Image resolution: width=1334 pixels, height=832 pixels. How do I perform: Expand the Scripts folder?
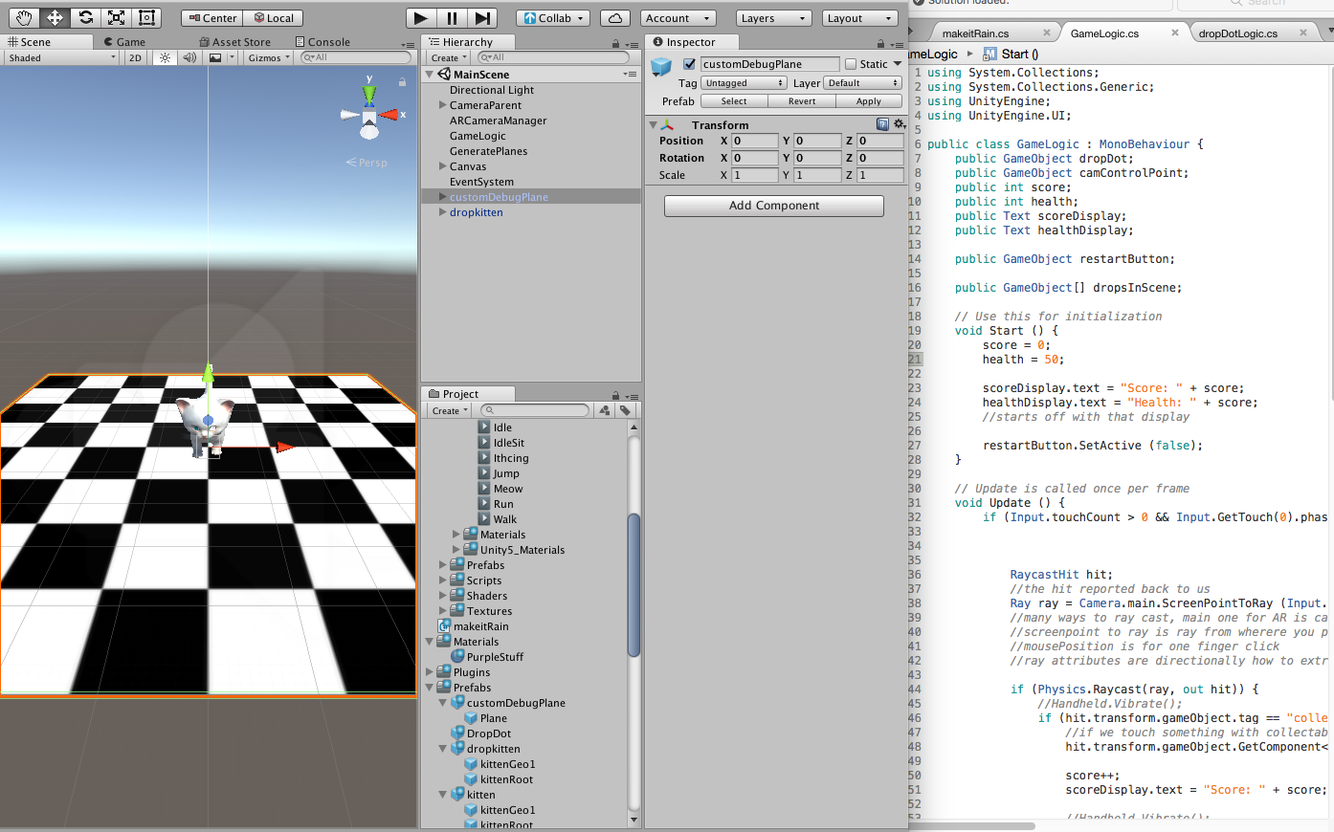[443, 580]
